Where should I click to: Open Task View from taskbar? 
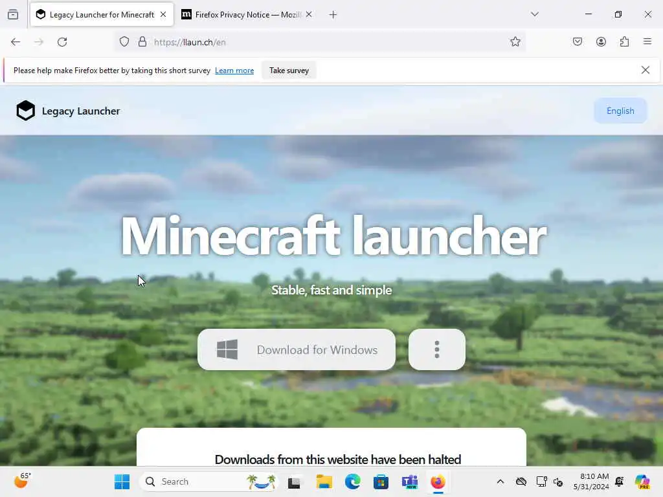[294, 481]
